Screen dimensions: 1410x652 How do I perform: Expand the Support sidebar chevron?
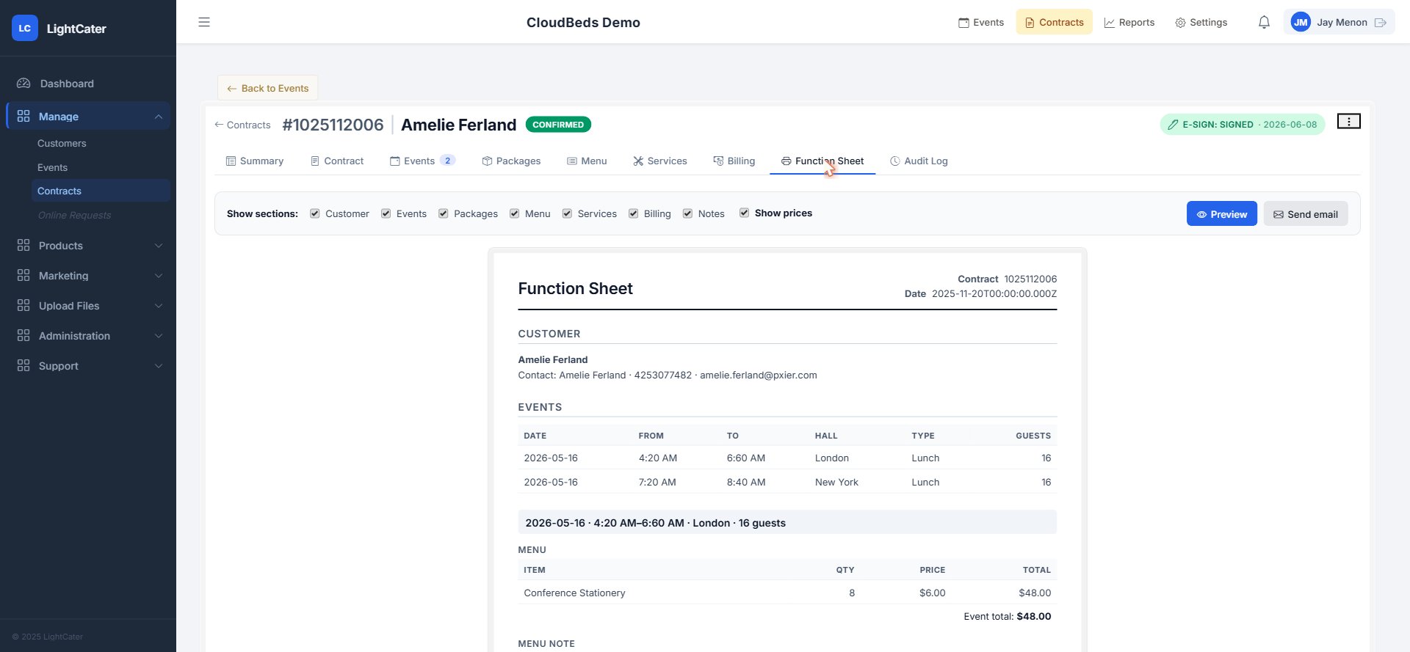[x=159, y=366]
